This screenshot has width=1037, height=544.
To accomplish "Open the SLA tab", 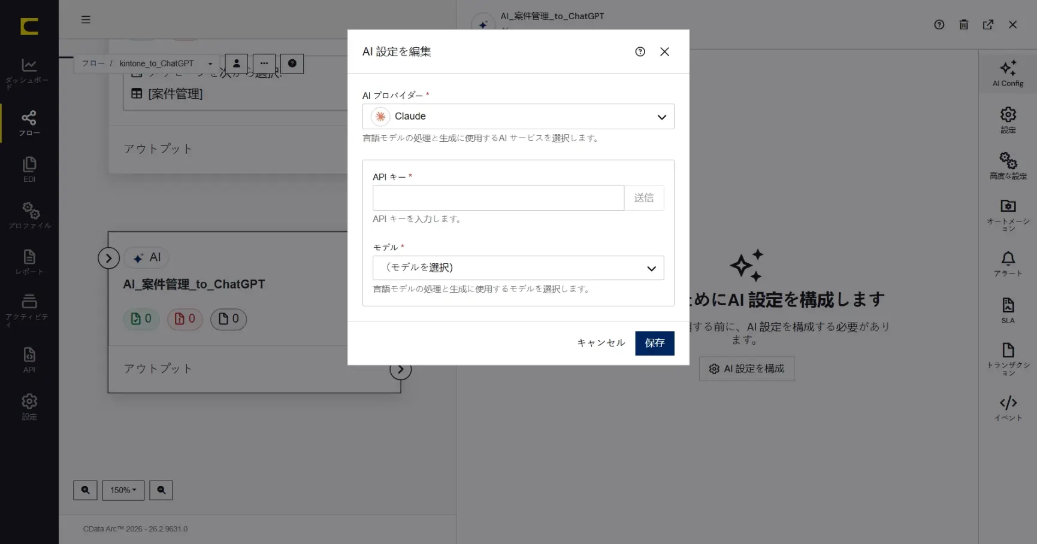I will pos(1008,311).
